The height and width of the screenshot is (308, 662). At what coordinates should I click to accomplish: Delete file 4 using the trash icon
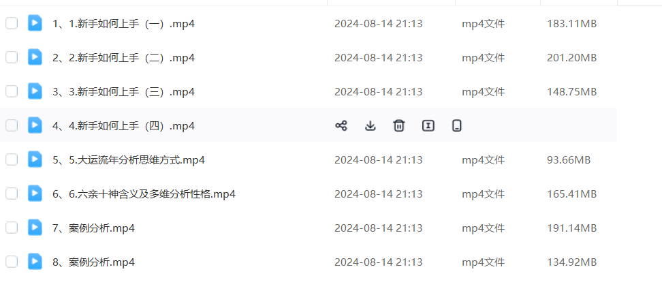click(399, 125)
